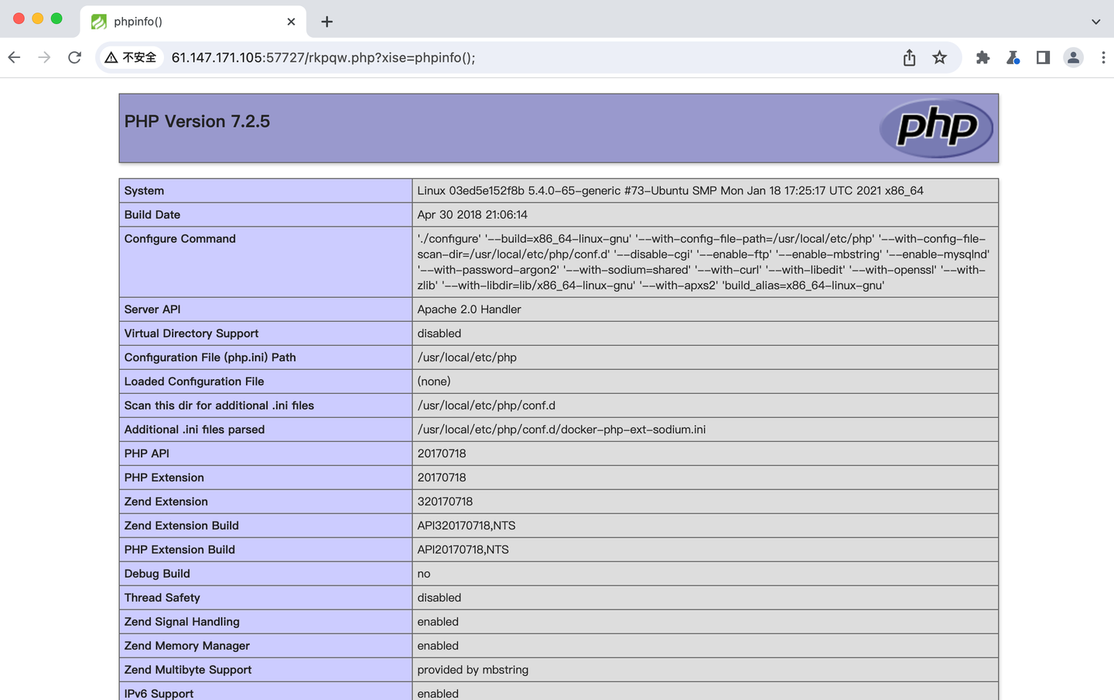Toggle the bookmark star for this page
The image size is (1114, 700).
pos(939,56)
